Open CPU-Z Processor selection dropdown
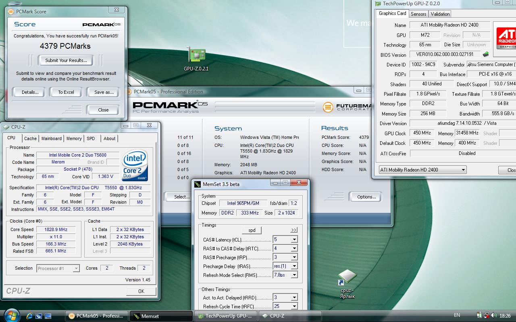This screenshot has width=516, height=322. [76, 268]
